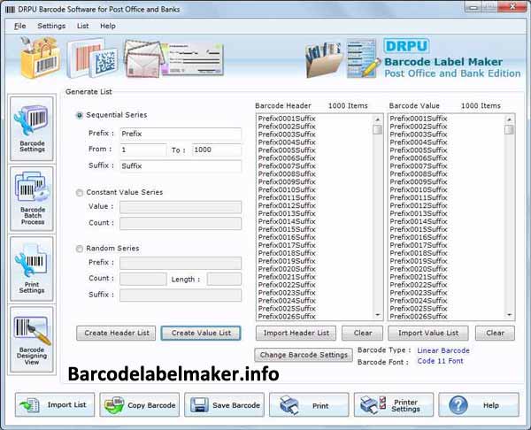Select the Constant Value Series option
The height and width of the screenshot is (430, 531).
click(x=80, y=193)
